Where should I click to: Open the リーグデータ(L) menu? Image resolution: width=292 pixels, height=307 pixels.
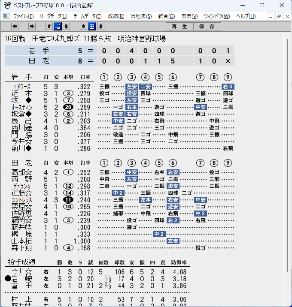click(53, 16)
